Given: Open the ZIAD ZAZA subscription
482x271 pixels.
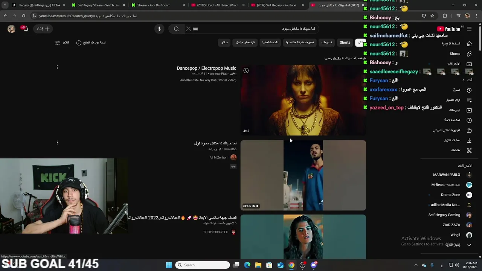Looking at the screenshot, I should pyautogui.click(x=451, y=225).
